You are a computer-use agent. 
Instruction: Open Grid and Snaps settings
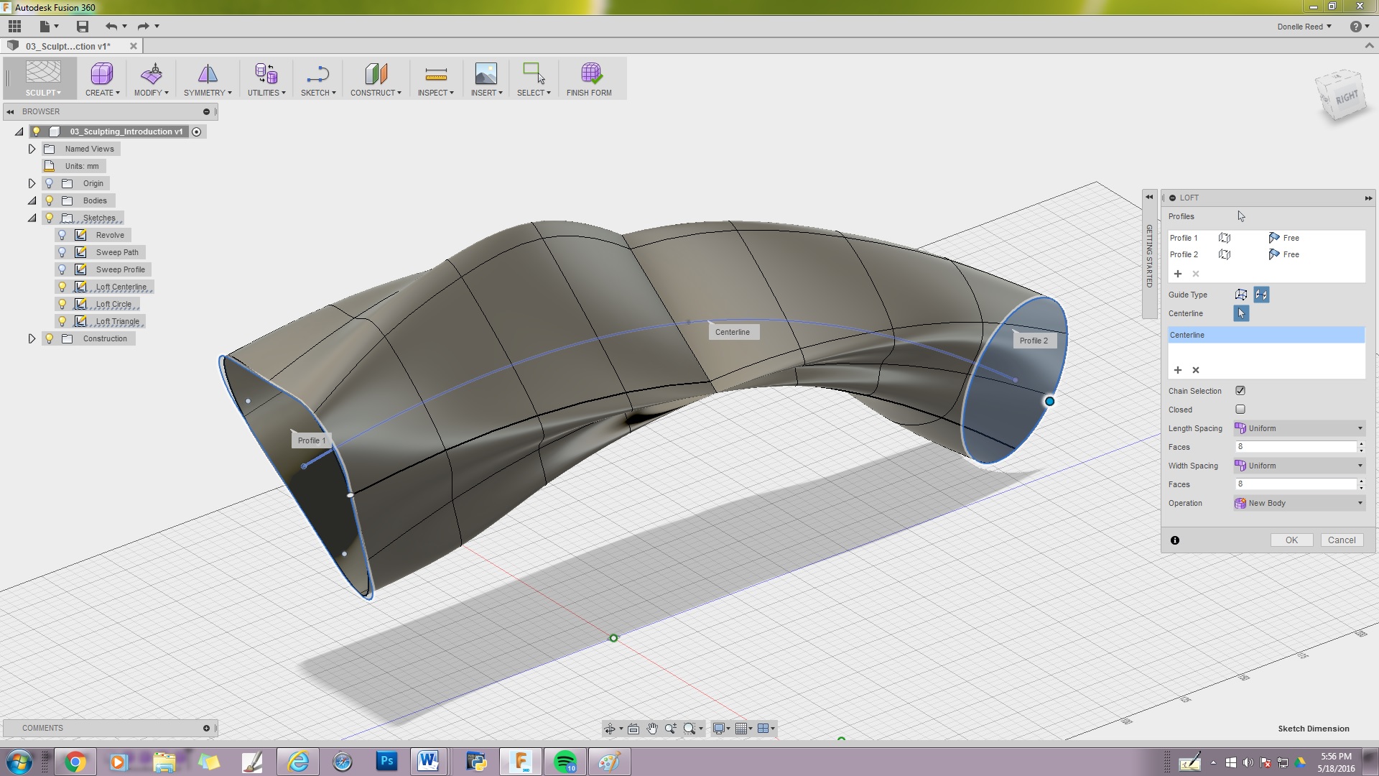click(740, 729)
